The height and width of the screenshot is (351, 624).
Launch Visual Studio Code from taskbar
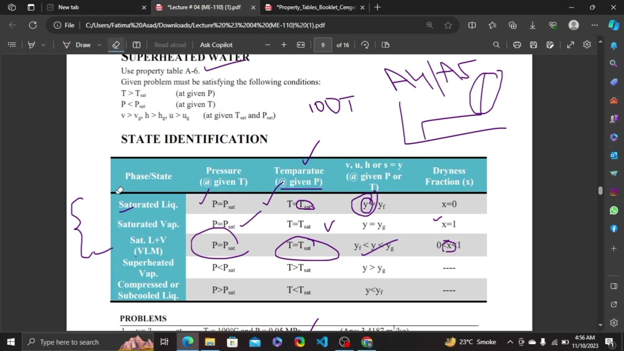(322, 342)
